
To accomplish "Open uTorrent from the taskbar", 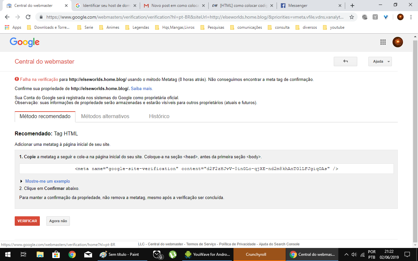I will coord(172,254).
